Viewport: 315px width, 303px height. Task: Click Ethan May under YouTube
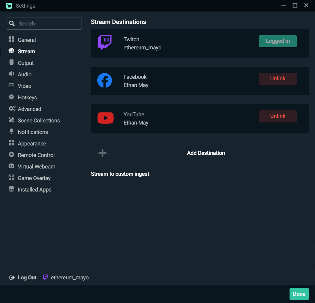[136, 123]
